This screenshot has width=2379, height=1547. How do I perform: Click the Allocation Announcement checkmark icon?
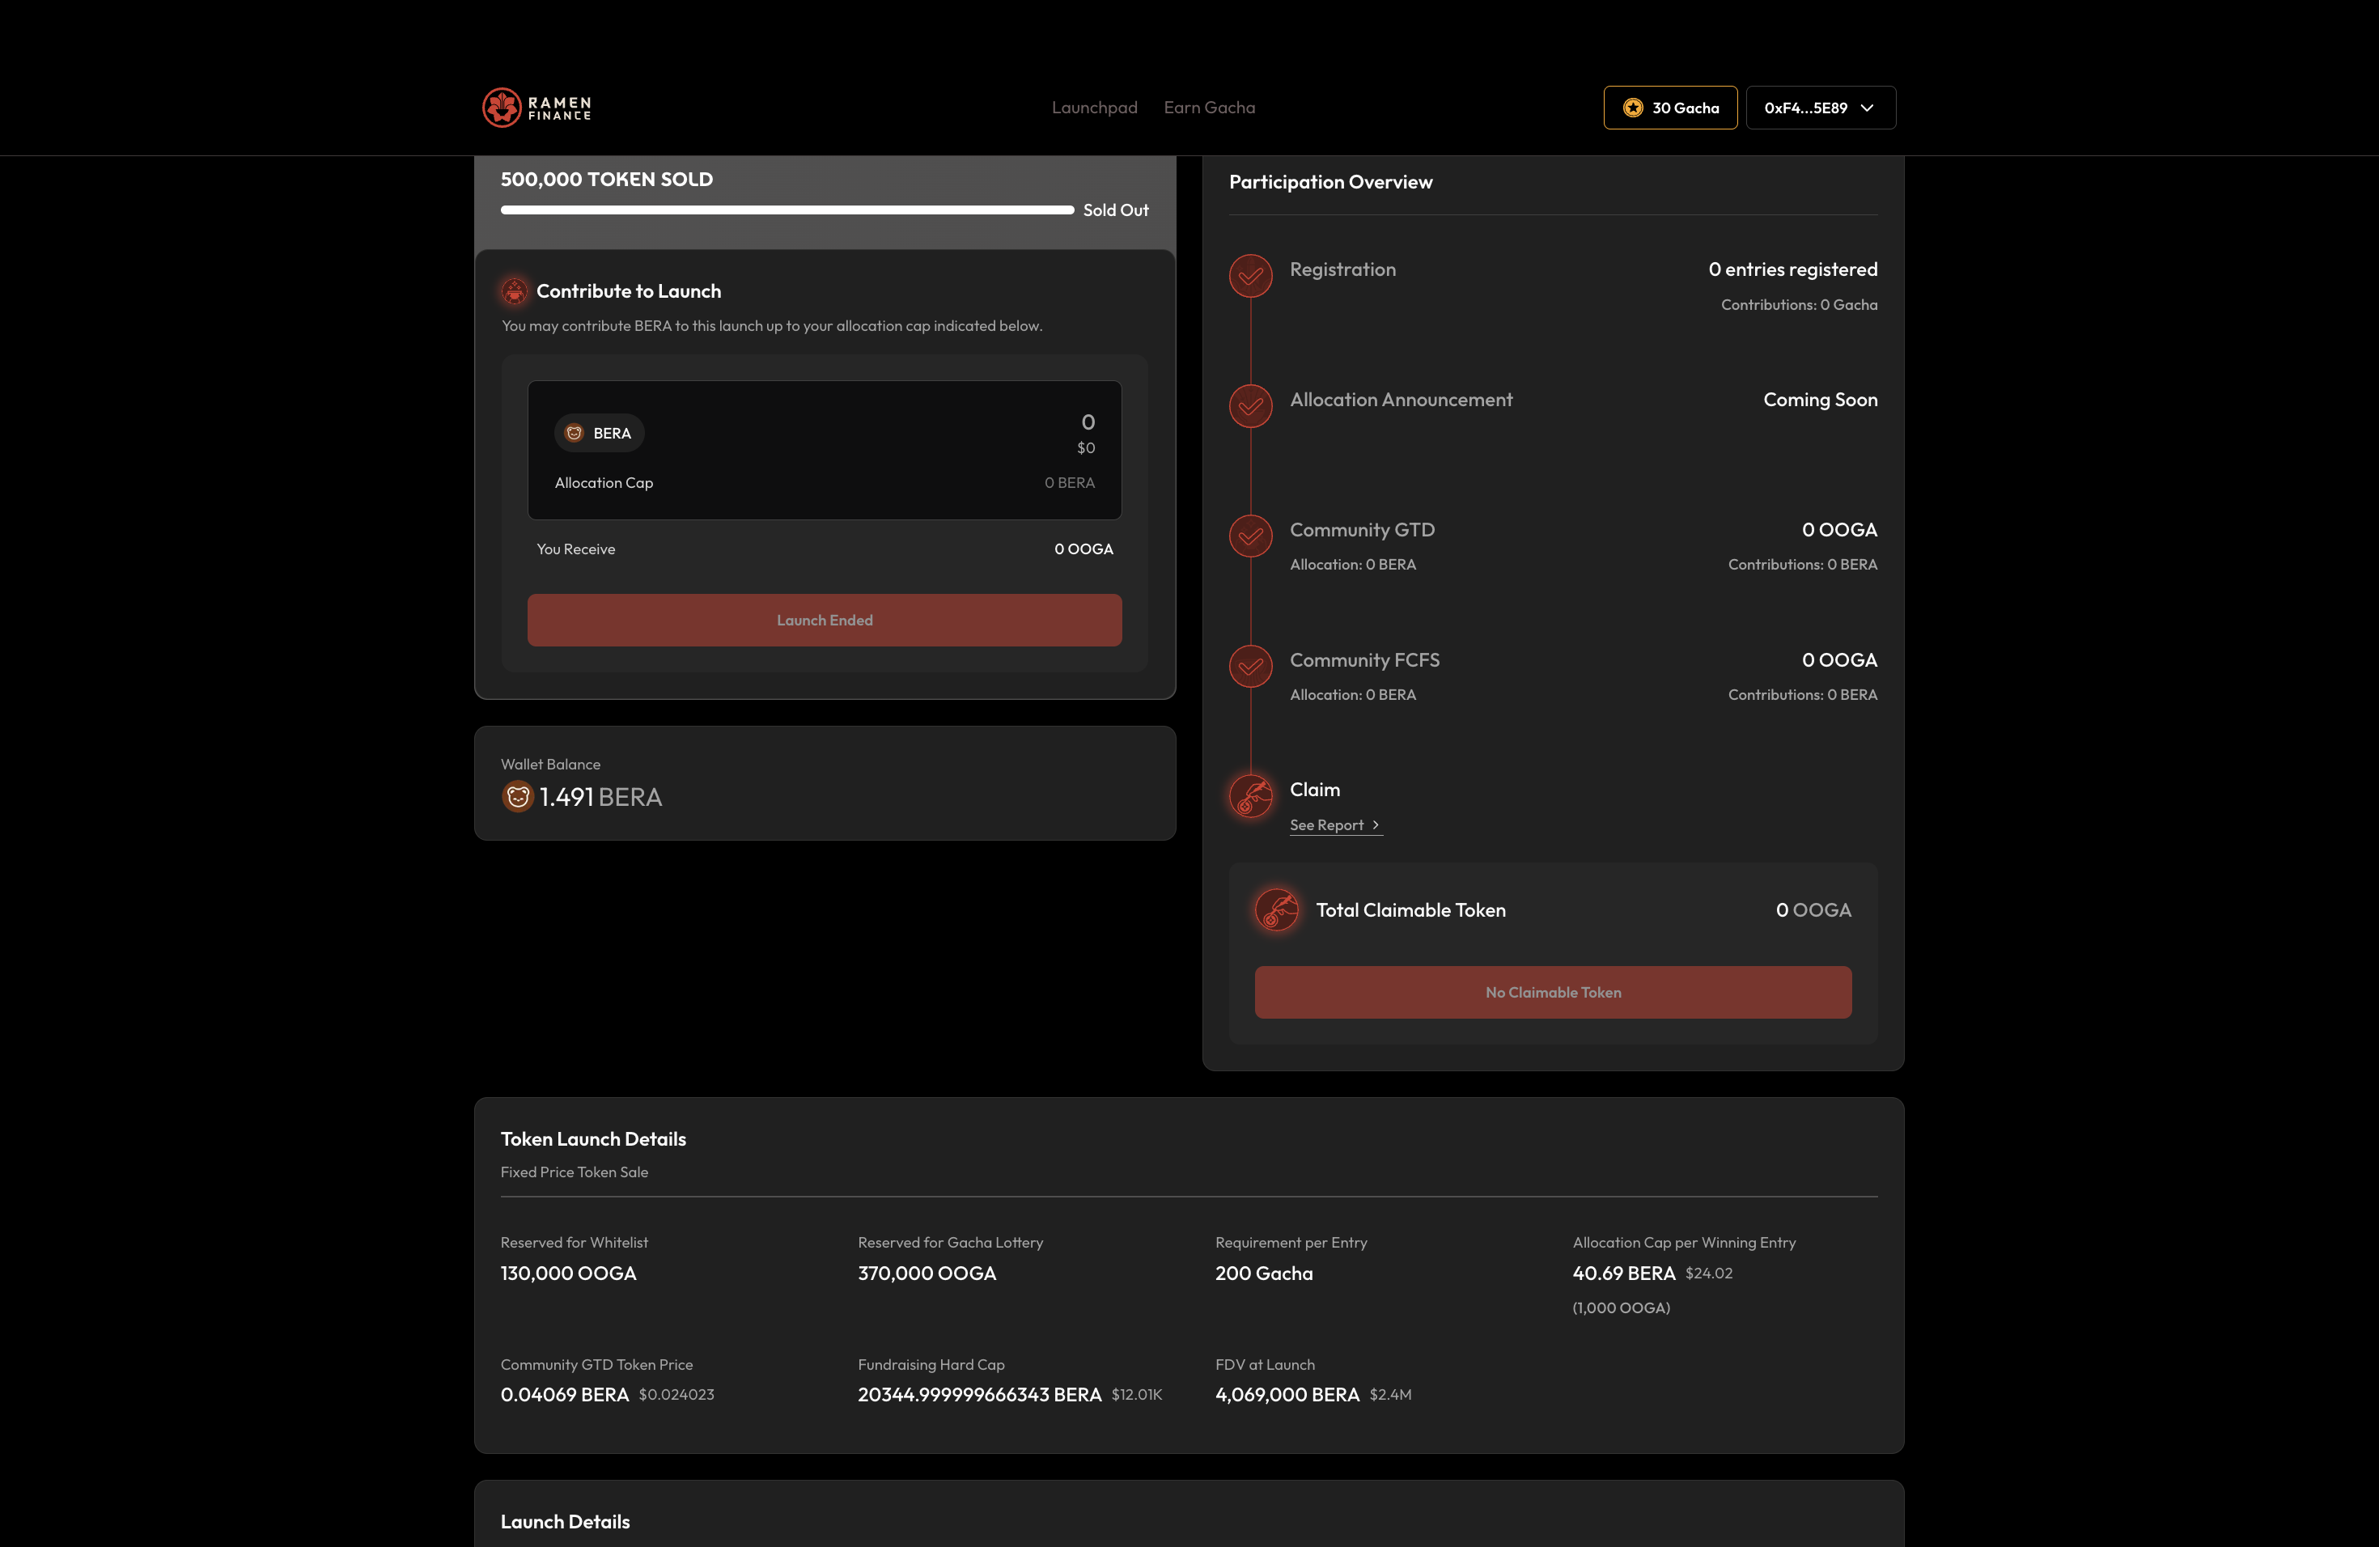1250,405
